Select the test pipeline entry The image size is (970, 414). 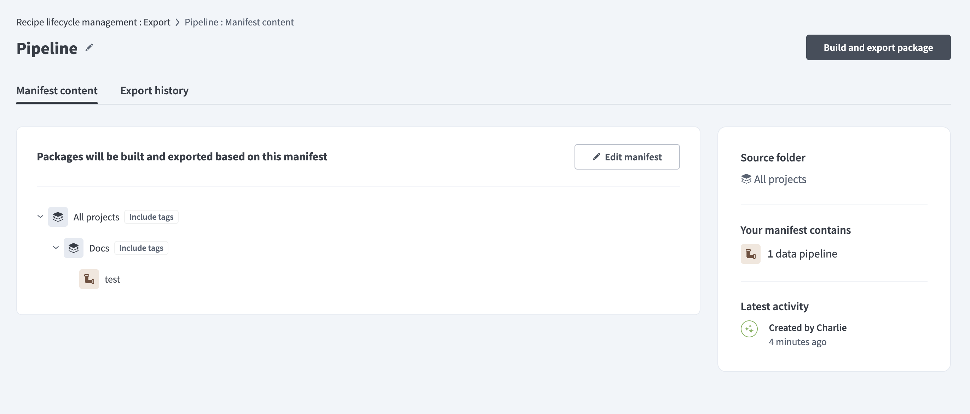(112, 279)
